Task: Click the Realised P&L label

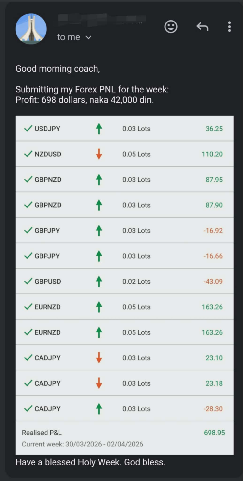Action: [x=42, y=433]
